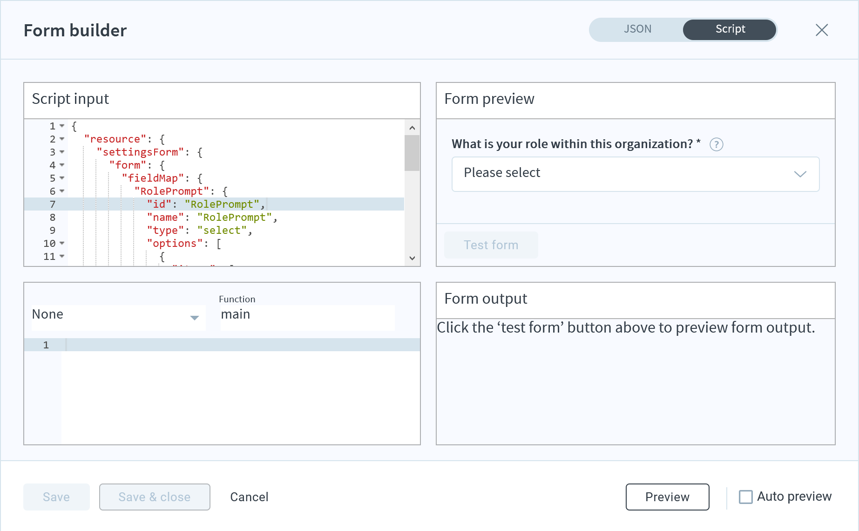
Task: Enable the Auto preview checkbox
Action: pyautogui.click(x=746, y=497)
